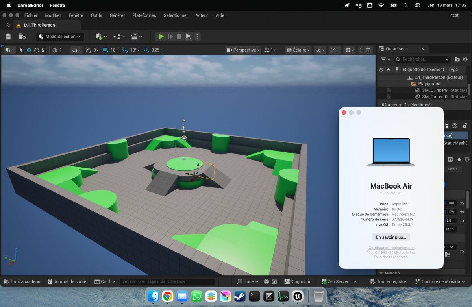472x307 pixels.
Task: Click the pin column header in Organiseur
Action: pyautogui.click(x=397, y=70)
